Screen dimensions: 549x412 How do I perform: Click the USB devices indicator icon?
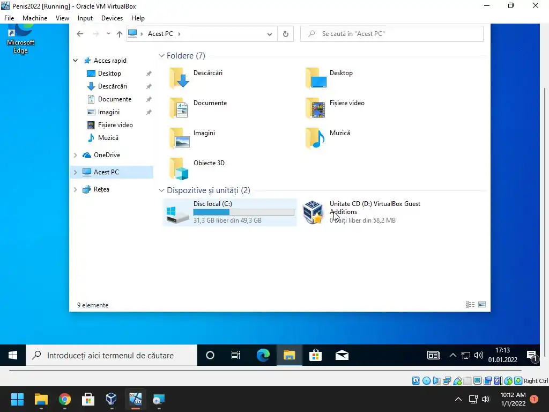click(457, 381)
